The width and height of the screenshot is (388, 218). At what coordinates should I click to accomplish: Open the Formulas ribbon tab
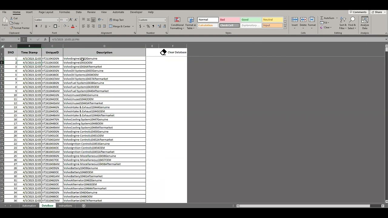[65, 12]
